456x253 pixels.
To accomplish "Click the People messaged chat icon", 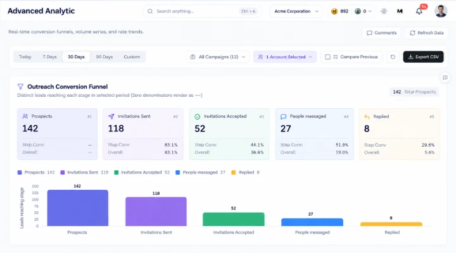I will (x=283, y=116).
